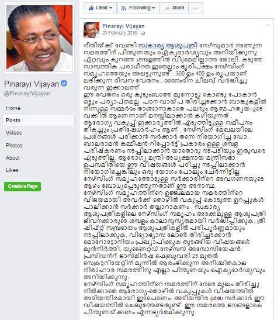Go to the Videos section
274x320 pixels.
coord(13,133)
